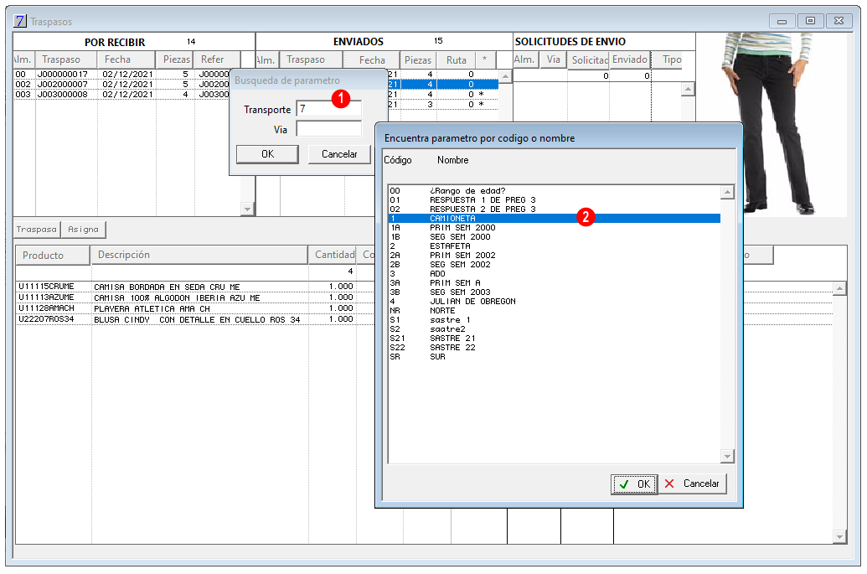The width and height of the screenshot is (867, 574).
Task: Focus the Transporte input field
Action: pos(329,108)
